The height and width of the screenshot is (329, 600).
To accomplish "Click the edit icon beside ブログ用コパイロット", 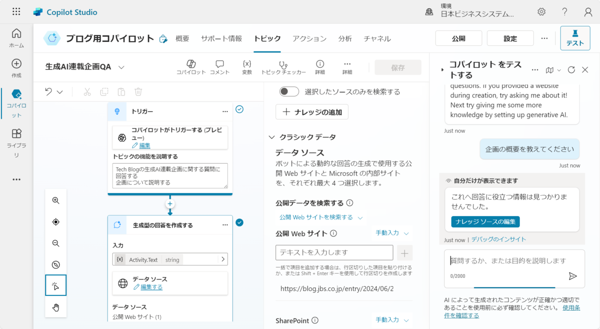I will [163, 39].
